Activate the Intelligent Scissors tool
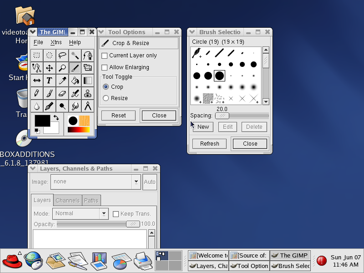The image size is (364, 273). click(37, 68)
